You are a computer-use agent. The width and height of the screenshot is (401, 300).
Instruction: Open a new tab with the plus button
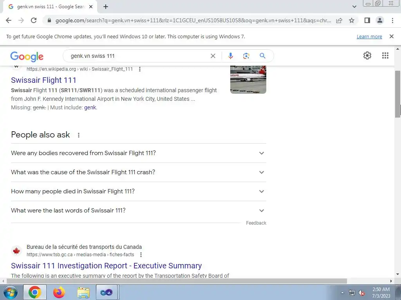pyautogui.click(x=106, y=7)
